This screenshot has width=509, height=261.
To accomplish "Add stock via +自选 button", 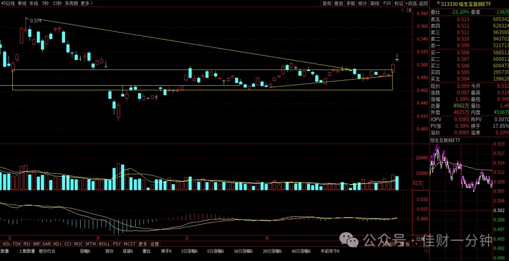I will [410, 3].
